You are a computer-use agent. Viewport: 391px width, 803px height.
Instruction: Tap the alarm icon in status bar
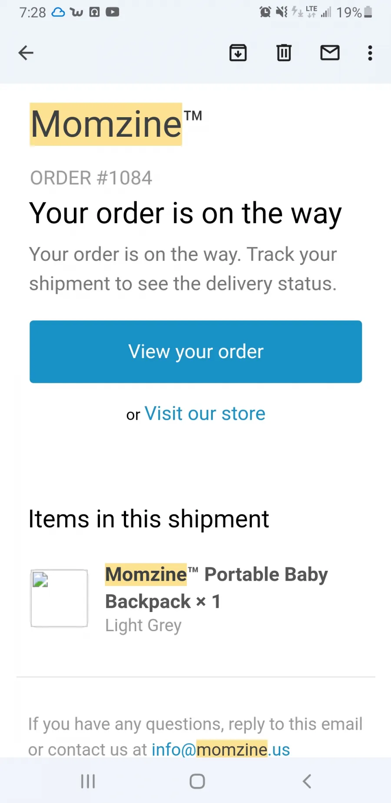[265, 12]
